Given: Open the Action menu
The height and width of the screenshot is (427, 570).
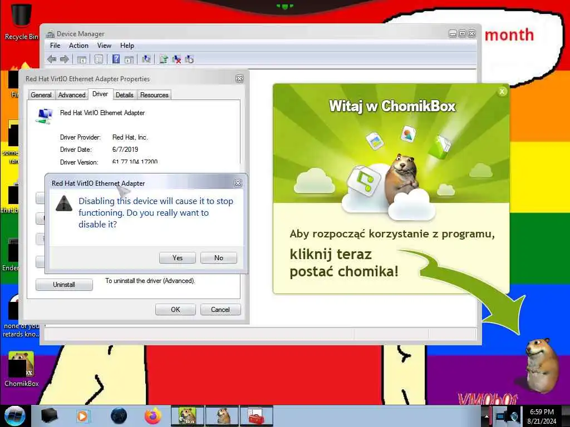Looking at the screenshot, I should tap(78, 46).
